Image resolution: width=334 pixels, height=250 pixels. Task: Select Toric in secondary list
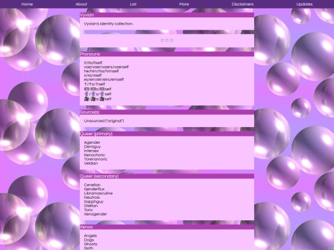(88, 210)
